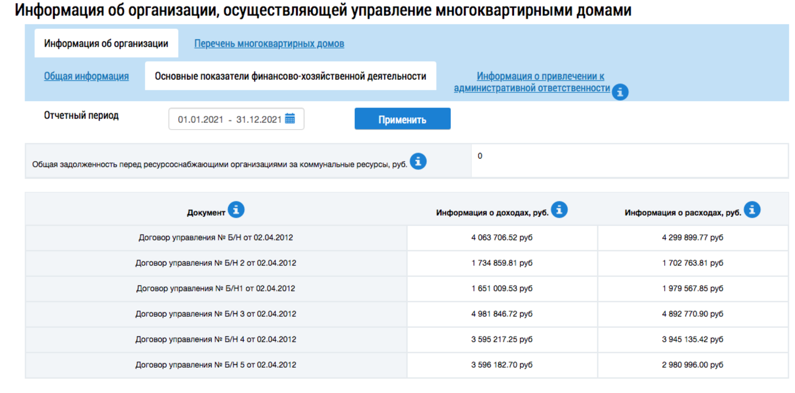Click info icon beside total debt label

click(x=418, y=161)
